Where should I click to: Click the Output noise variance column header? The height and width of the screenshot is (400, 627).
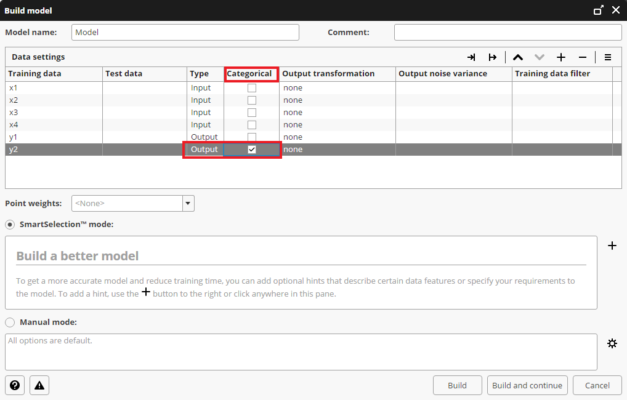pos(454,74)
